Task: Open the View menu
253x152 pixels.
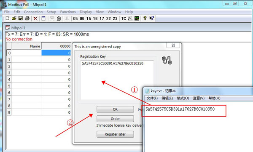Action: (x=100, y=12)
